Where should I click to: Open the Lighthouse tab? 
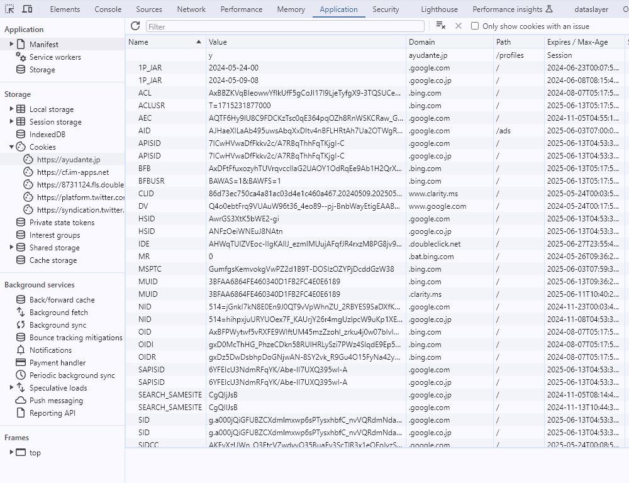pyautogui.click(x=439, y=9)
